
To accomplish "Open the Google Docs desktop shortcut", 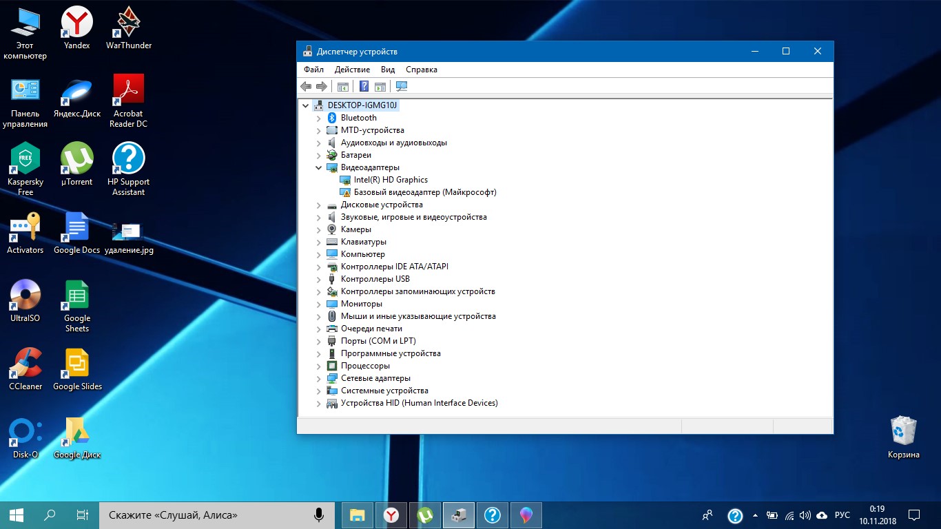I will [77, 233].
